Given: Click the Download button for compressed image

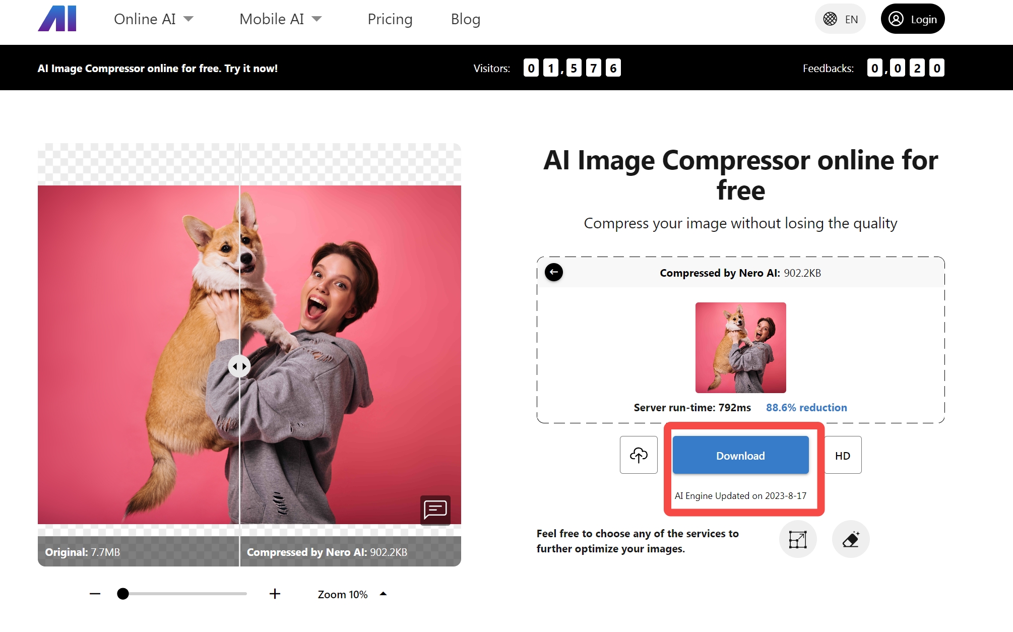Looking at the screenshot, I should tap(740, 455).
